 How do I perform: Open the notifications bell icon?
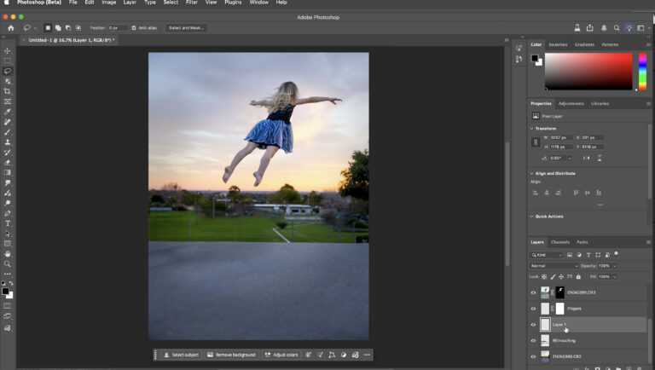pyautogui.click(x=604, y=28)
